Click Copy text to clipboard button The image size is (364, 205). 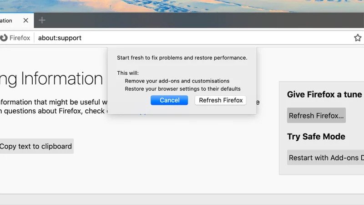pos(36,146)
